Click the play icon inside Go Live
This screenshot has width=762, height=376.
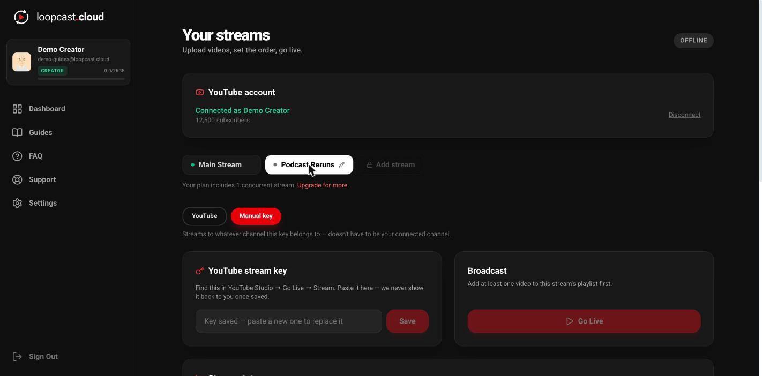[570, 321]
